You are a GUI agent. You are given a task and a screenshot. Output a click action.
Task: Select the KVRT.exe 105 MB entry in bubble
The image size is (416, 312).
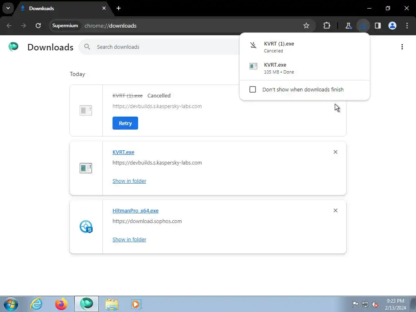point(305,68)
